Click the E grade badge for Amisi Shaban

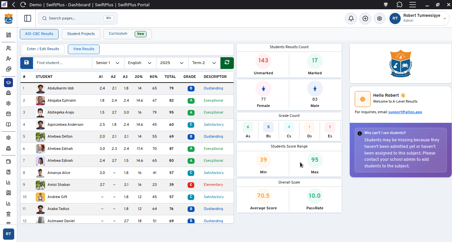tap(191, 185)
